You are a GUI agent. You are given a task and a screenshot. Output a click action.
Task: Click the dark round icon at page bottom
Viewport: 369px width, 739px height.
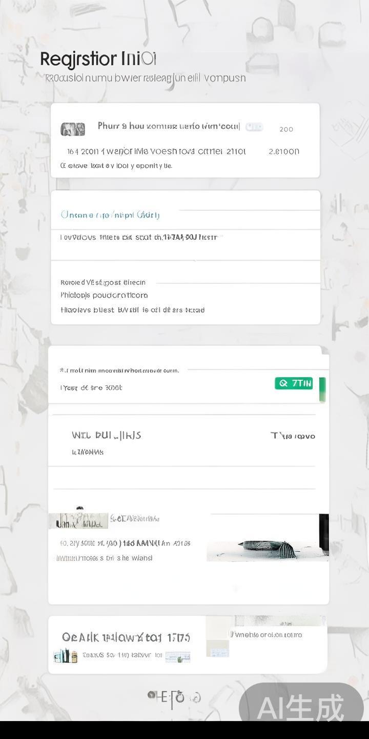152,695
